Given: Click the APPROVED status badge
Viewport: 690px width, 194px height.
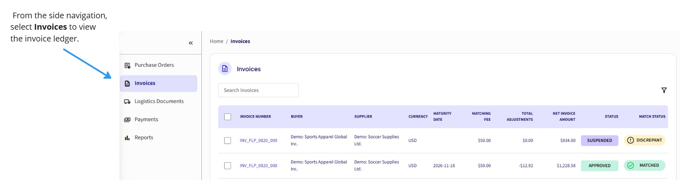Looking at the screenshot, I should pos(600,166).
